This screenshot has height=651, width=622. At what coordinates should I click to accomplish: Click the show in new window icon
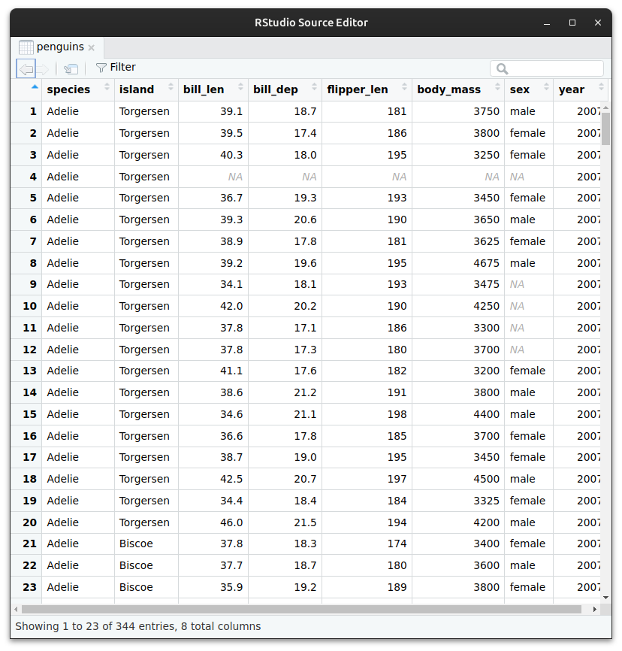pos(71,69)
